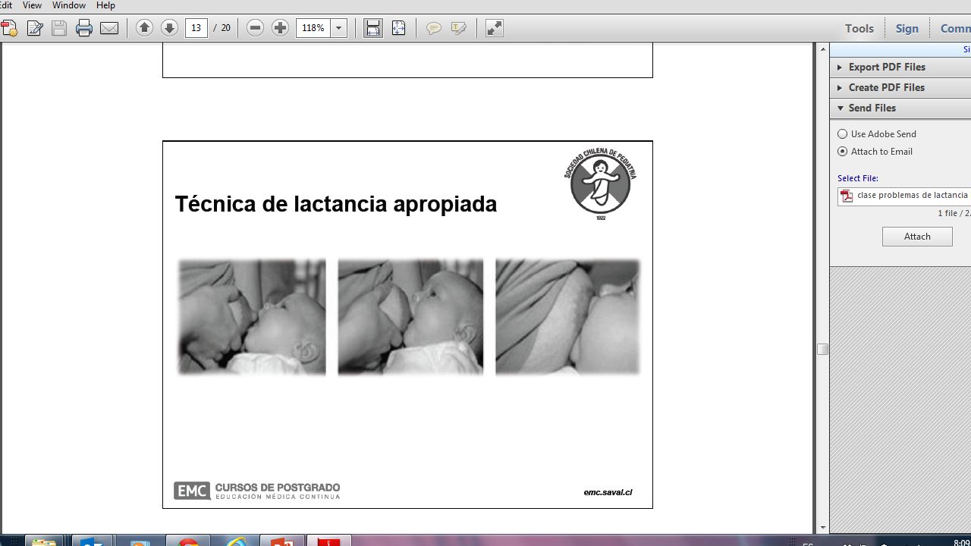Click the Outlook taskbar icon
Screen dimensions: 971x546
pos(92,541)
